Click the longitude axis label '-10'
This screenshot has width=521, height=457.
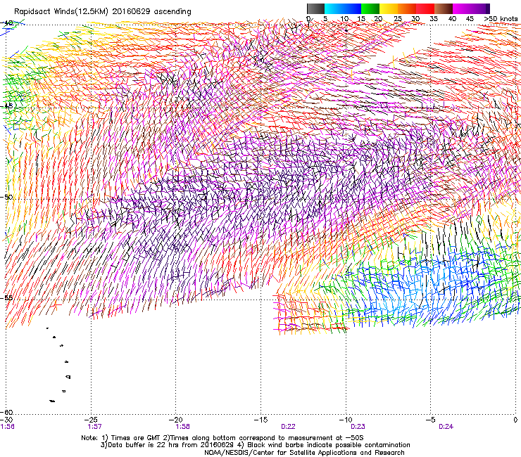point(346,420)
